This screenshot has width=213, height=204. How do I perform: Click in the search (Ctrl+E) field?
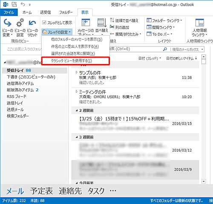(x=135, y=49)
